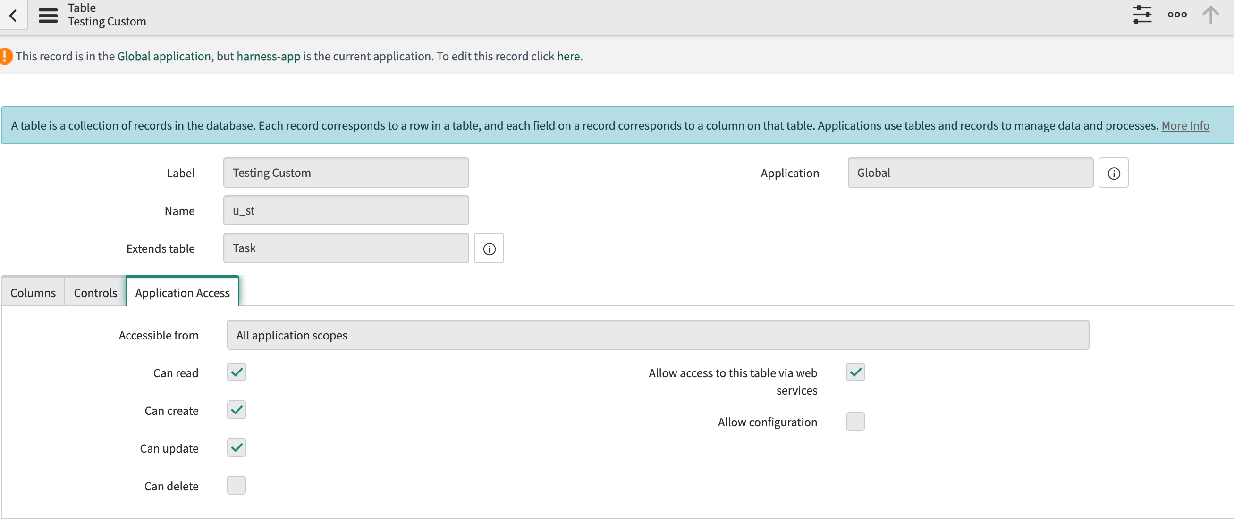Click the info icon beside Extends table
This screenshot has height=529, width=1234.
click(489, 249)
